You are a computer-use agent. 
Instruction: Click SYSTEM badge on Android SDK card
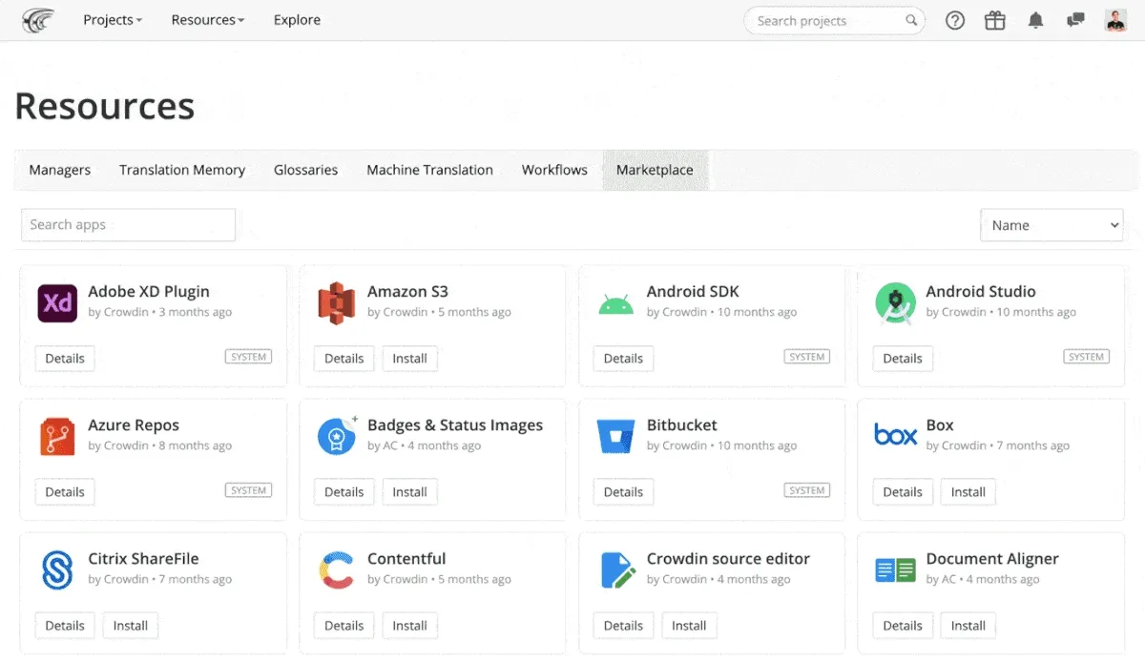click(x=807, y=357)
